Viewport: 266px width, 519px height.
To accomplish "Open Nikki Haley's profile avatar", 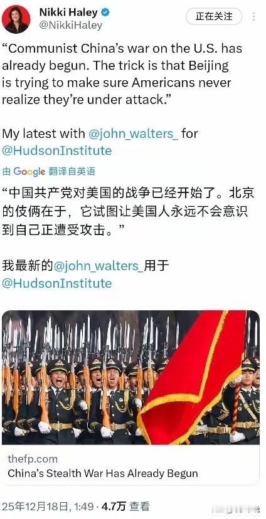I will pyautogui.click(x=16, y=19).
